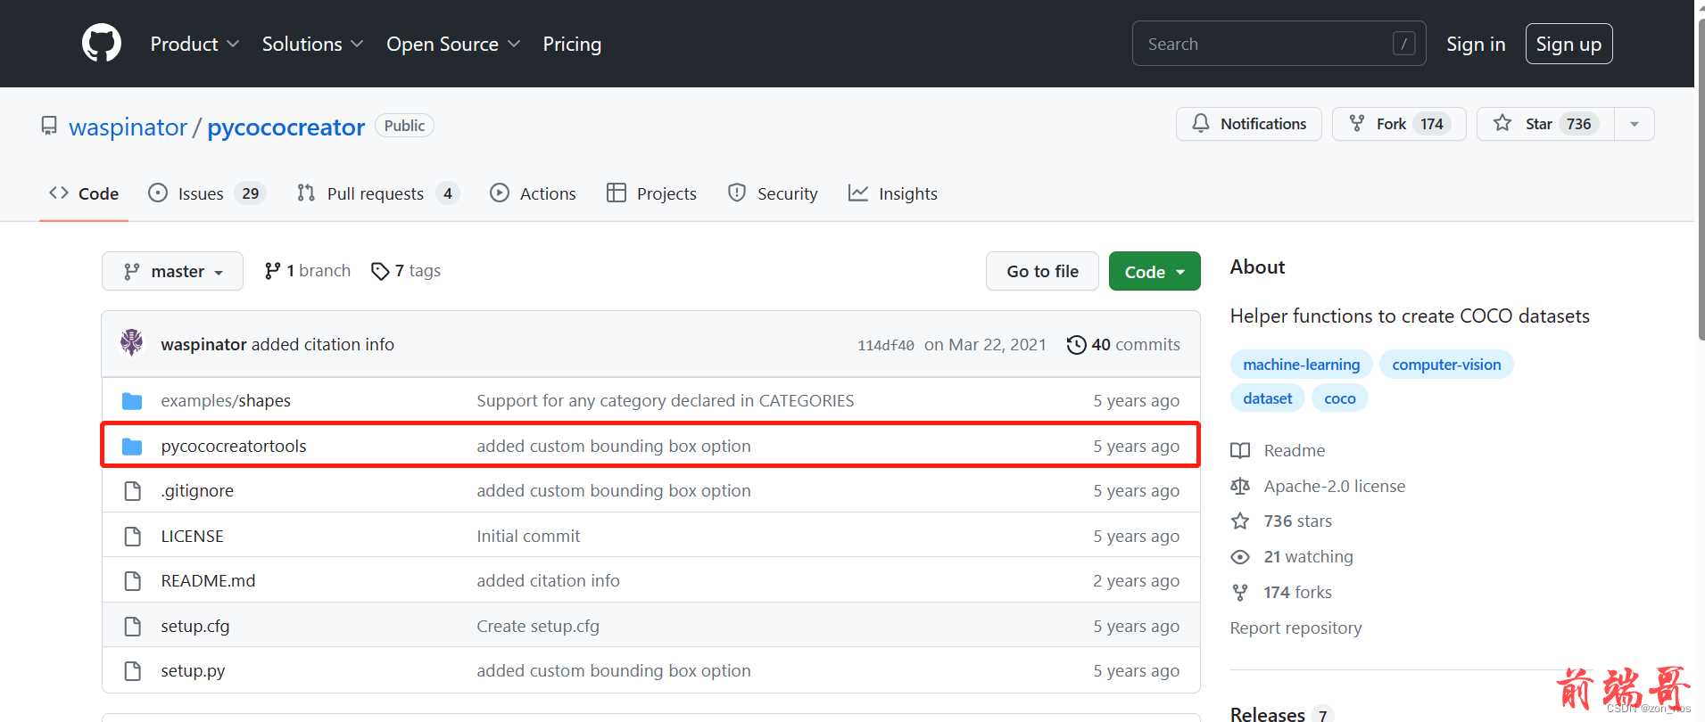The height and width of the screenshot is (722, 1705).
Task: Open the README.md file name
Action: click(x=208, y=580)
